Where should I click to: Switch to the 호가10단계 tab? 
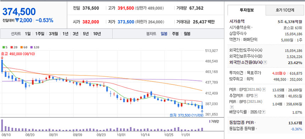(284, 10)
